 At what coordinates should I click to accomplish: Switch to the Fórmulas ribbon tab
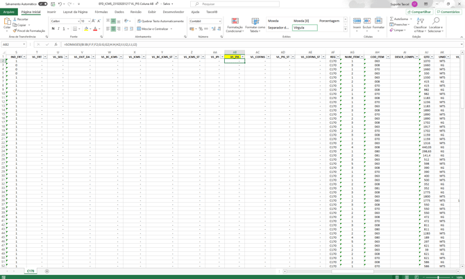click(x=101, y=12)
